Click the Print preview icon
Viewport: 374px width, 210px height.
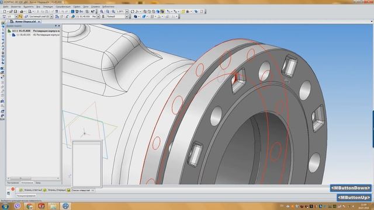(x=30, y=12)
